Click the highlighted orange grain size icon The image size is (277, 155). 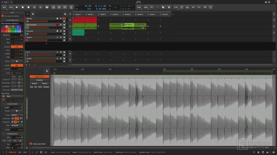click(17, 118)
